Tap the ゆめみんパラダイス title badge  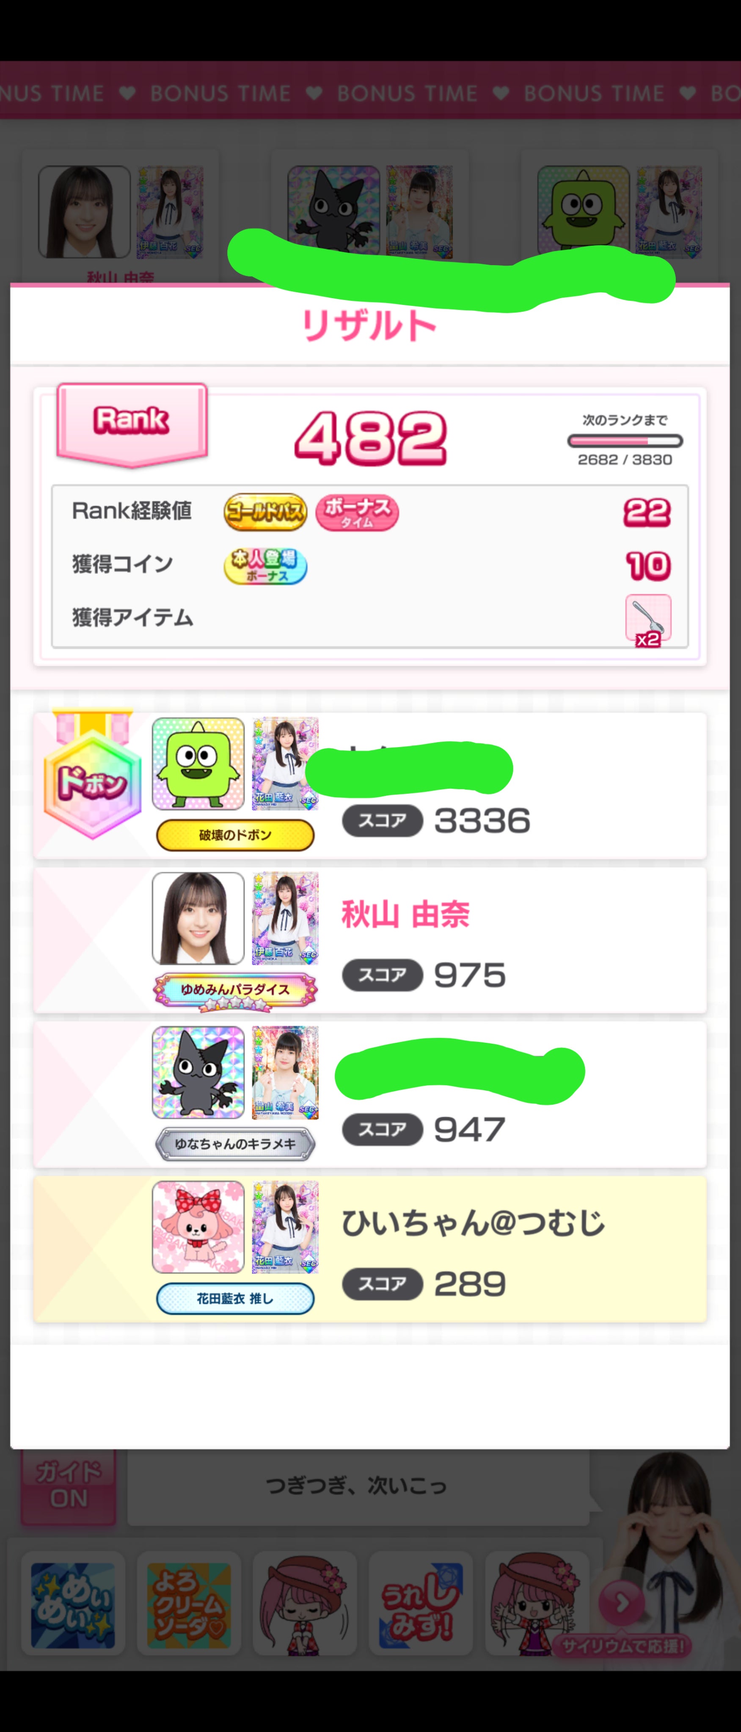pyautogui.click(x=235, y=991)
